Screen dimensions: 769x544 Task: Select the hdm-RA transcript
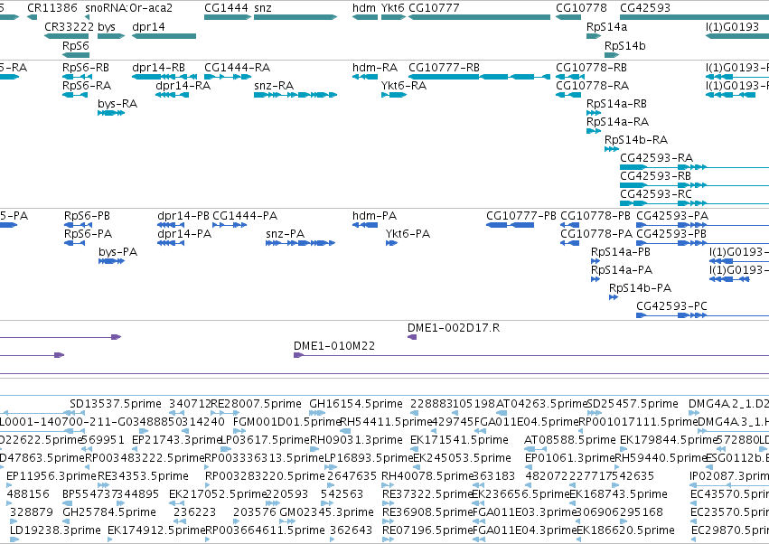pos(365,77)
